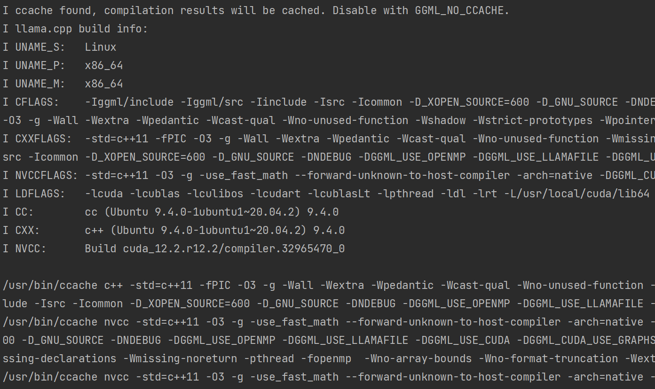Select the x86_64 value on UNAME_M line
This screenshot has height=389, width=655.
tap(104, 84)
